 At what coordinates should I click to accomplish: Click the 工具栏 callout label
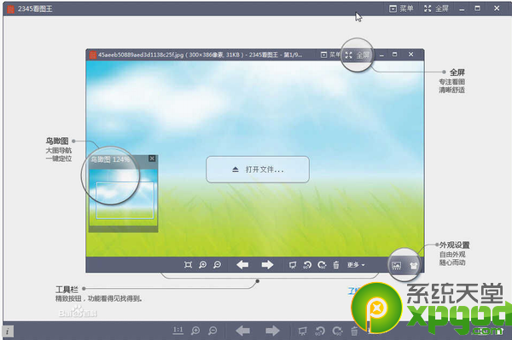(67, 290)
